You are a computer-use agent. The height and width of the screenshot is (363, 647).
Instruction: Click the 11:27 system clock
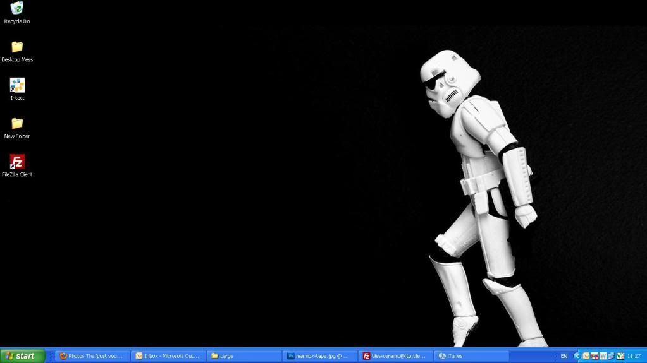pos(634,356)
